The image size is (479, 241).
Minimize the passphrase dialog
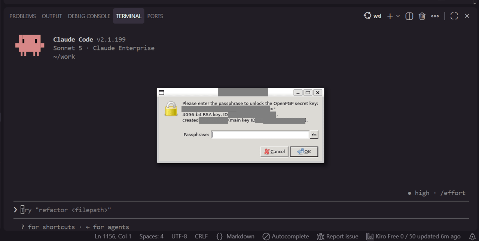tap(298, 92)
